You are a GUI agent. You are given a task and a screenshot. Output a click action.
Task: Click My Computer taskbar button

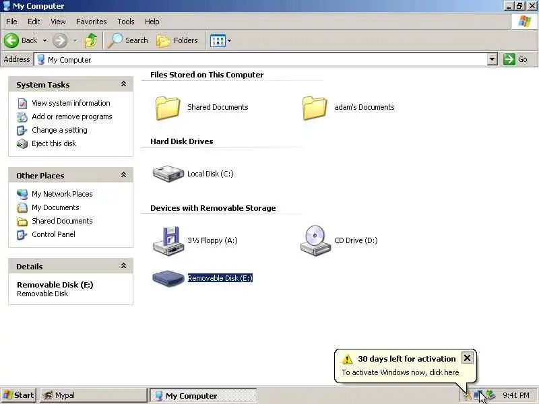203,396
